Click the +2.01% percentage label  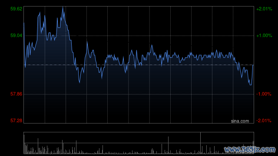264,9
